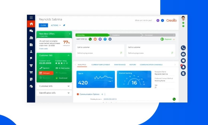Open the Credit cards link
Screen dimensions: 208x125
pos(43,49)
